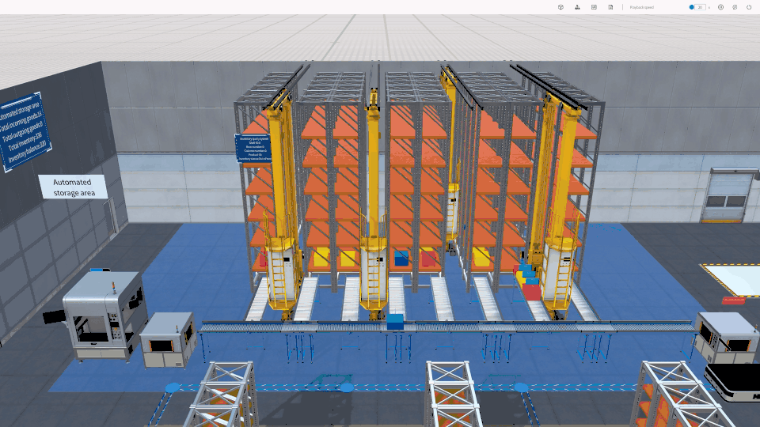Screen dimensions: 760x427
Task: Click the inventory query system panel
Action: point(253,148)
